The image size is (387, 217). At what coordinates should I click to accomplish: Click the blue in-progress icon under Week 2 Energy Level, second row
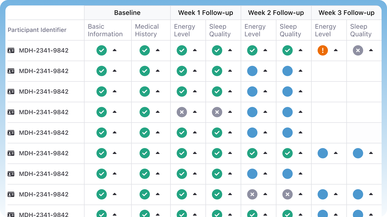click(x=252, y=71)
